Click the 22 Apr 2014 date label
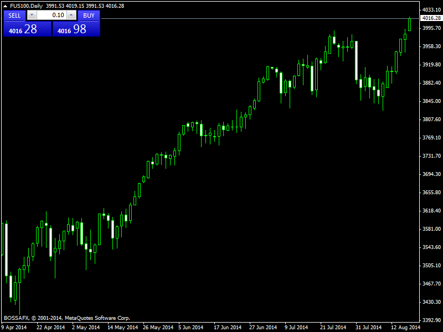Image resolution: width=443 pixels, height=332 pixels. pyautogui.click(x=50, y=328)
